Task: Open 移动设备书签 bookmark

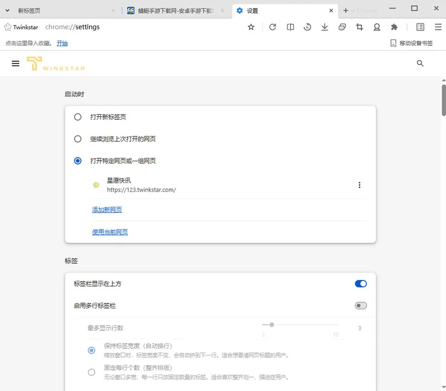Action: point(411,43)
